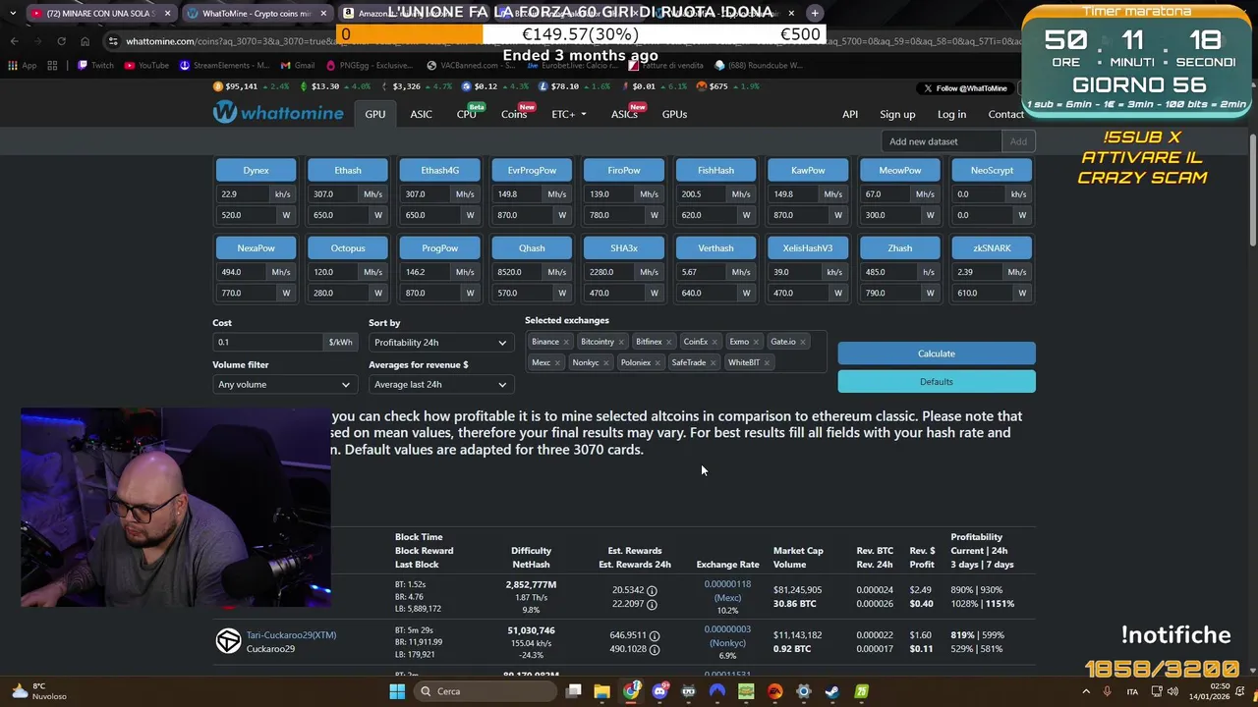
Task: Switch to the ASIC tab
Action: click(421, 114)
